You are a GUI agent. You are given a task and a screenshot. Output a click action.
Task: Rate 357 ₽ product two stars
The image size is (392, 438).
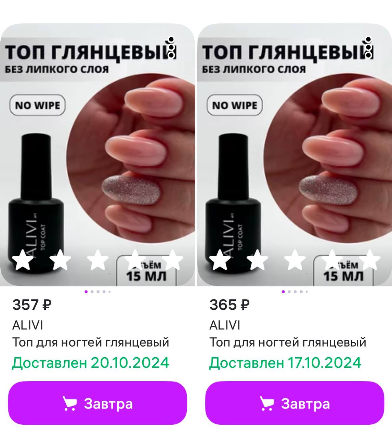point(60,260)
